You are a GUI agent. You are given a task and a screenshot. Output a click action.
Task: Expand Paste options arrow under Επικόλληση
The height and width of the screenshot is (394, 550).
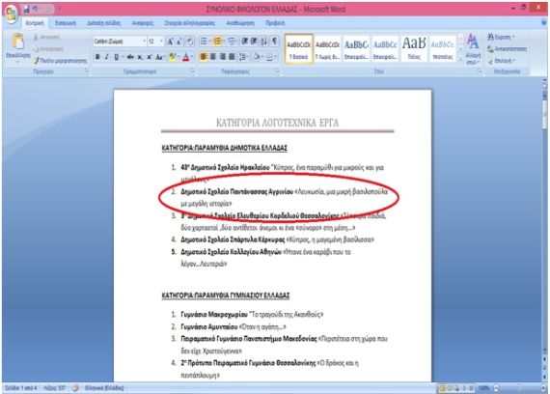tap(18, 62)
